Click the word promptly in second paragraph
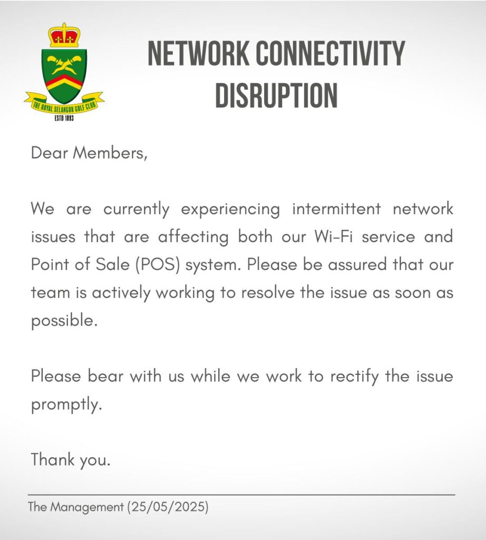The height and width of the screenshot is (540, 486). 66,404
